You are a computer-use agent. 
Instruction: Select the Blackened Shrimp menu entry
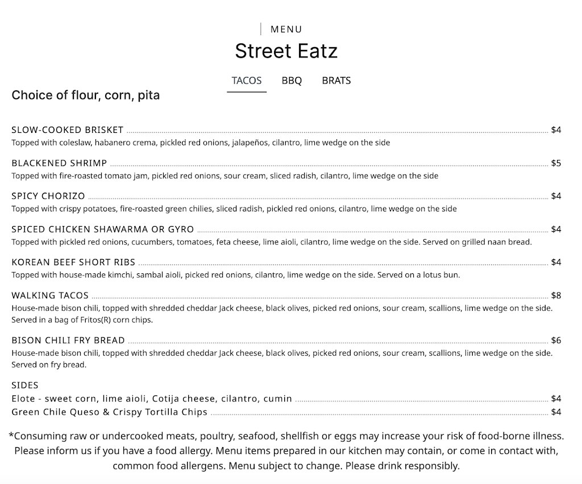coord(59,163)
